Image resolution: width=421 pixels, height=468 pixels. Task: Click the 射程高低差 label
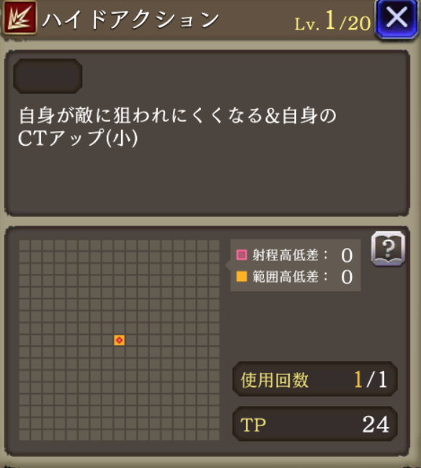click(x=285, y=255)
